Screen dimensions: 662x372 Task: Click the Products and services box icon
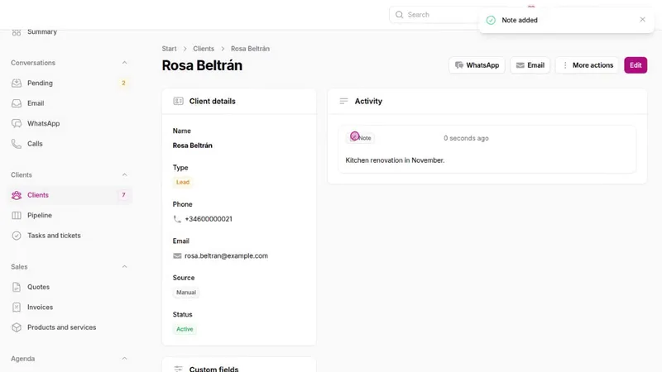click(17, 327)
